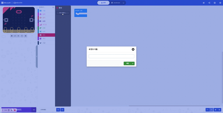
Task: Close the new variable name dialog
Action: click(133, 49)
